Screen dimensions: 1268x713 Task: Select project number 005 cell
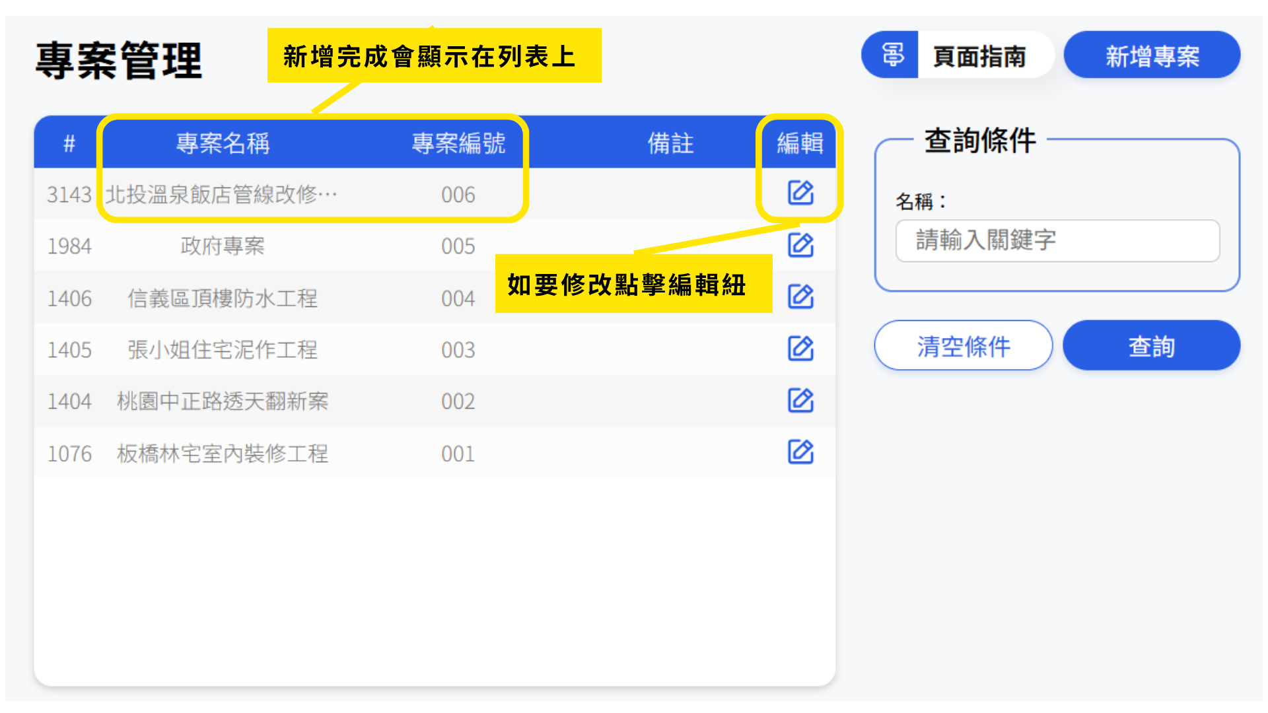pyautogui.click(x=458, y=246)
